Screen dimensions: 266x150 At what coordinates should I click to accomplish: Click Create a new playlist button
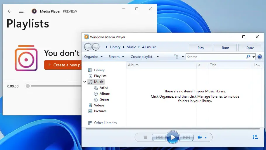coord(63,65)
